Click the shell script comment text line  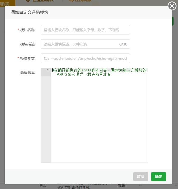point(99,72)
